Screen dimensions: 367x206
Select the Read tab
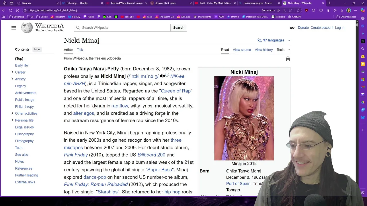[225, 50]
